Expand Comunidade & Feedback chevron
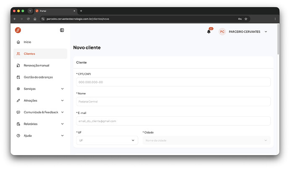This screenshot has height=169, width=290. [x=63, y=112]
